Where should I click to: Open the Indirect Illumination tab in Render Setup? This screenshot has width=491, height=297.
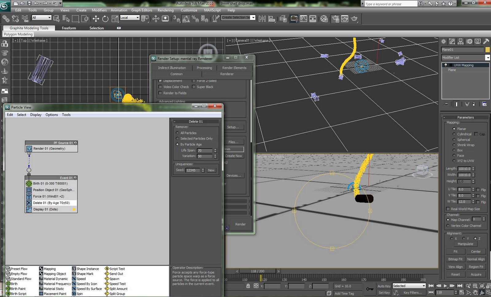pyautogui.click(x=172, y=68)
